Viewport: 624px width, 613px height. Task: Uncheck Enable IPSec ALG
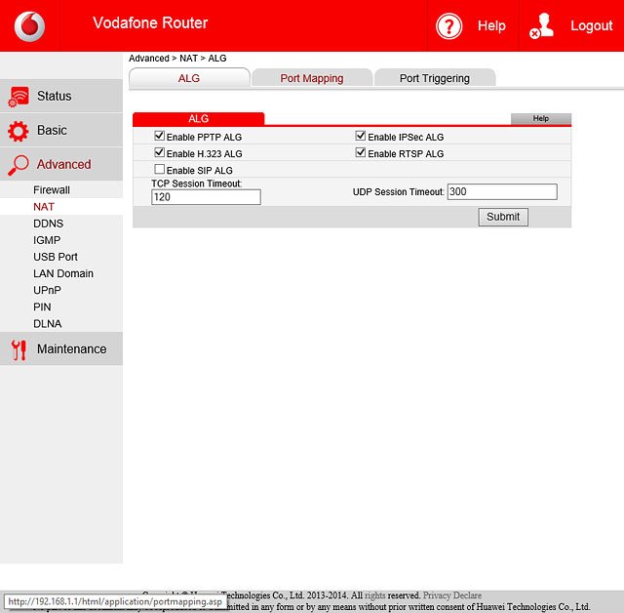pyautogui.click(x=361, y=136)
